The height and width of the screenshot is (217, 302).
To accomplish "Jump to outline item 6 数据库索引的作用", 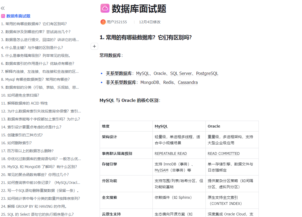I will 38,64.
